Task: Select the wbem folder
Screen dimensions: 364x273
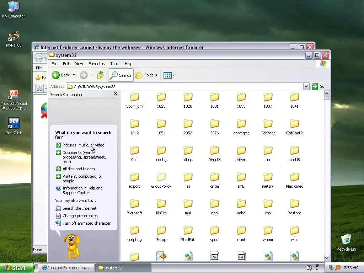Action: [x=268, y=234]
